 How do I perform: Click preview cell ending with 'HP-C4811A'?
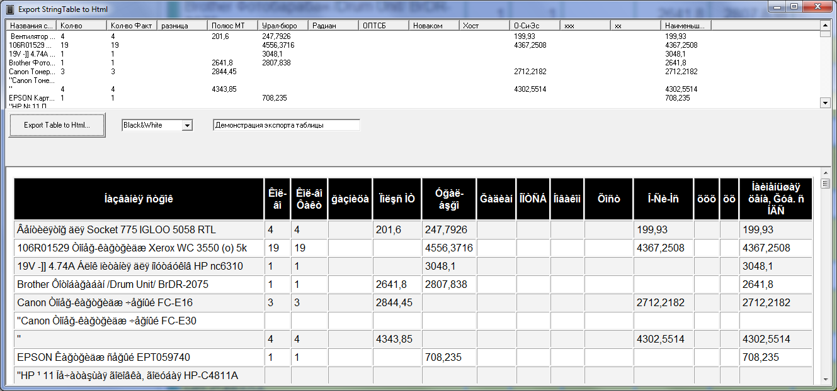139,375
